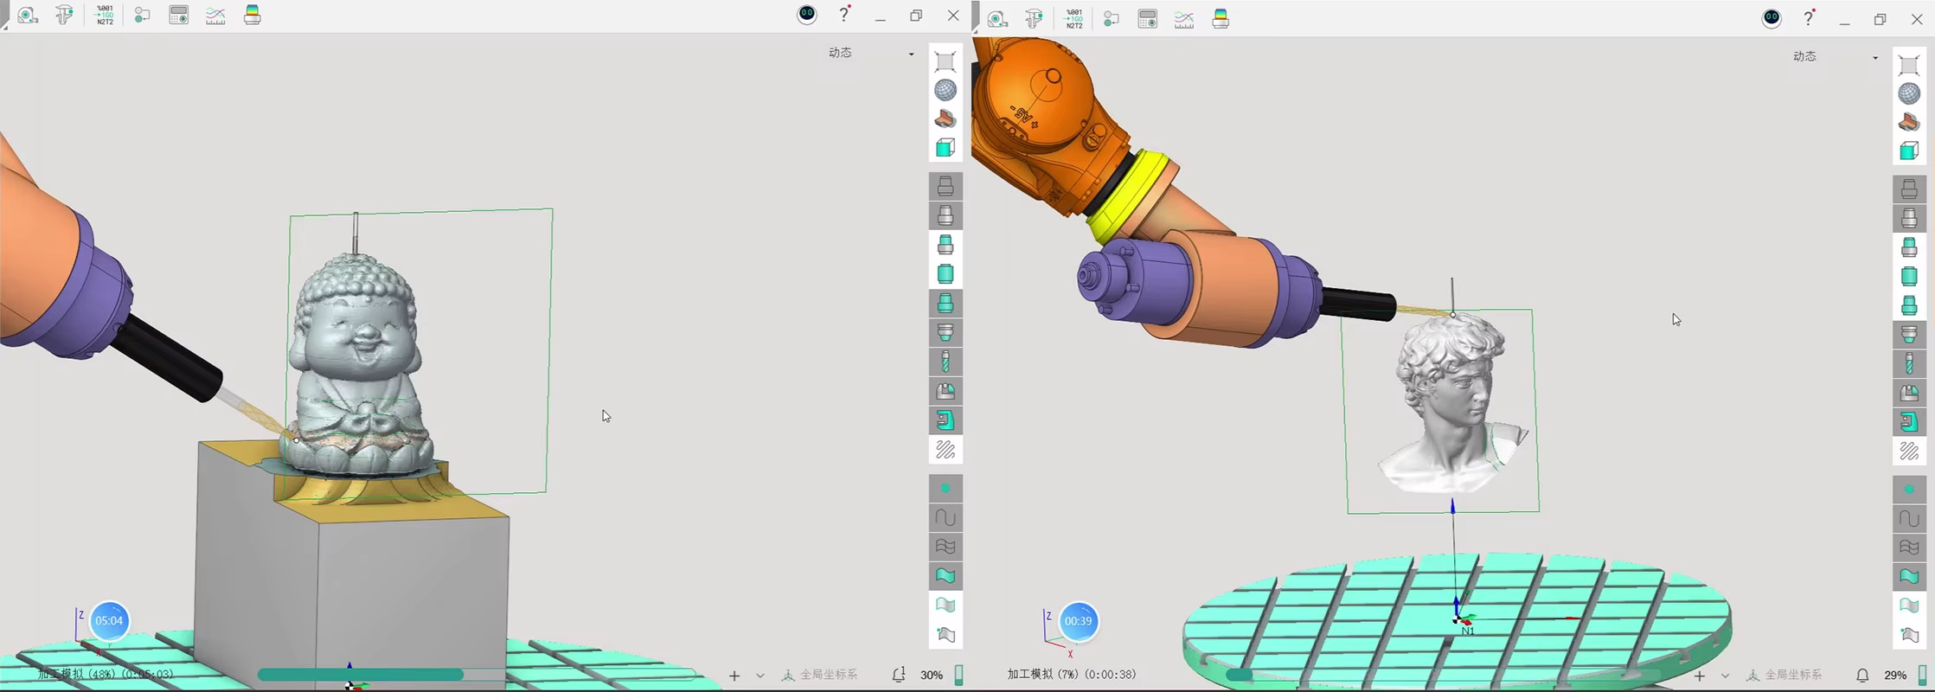The width and height of the screenshot is (1935, 692).
Task: Click the rainbow deviation analysis icon in left window
Action: coord(253,16)
